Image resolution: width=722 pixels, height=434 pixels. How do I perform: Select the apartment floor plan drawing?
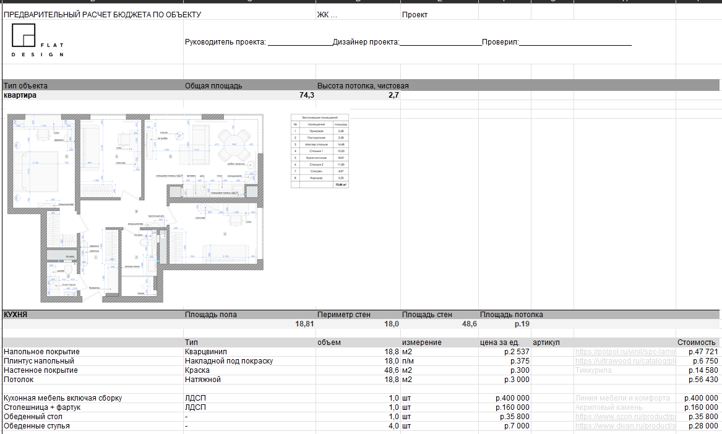(x=135, y=208)
